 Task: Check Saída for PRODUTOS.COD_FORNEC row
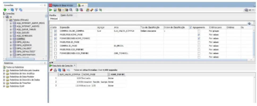click(55, 50)
